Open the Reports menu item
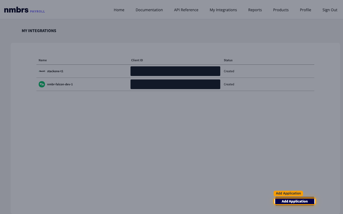 pos(255,10)
